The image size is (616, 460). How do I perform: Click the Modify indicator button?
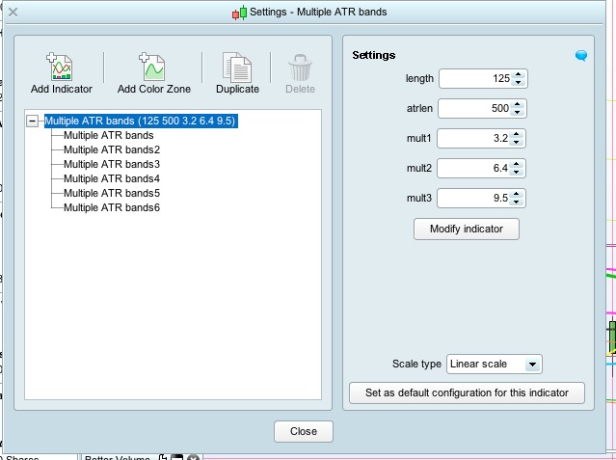[x=467, y=229]
